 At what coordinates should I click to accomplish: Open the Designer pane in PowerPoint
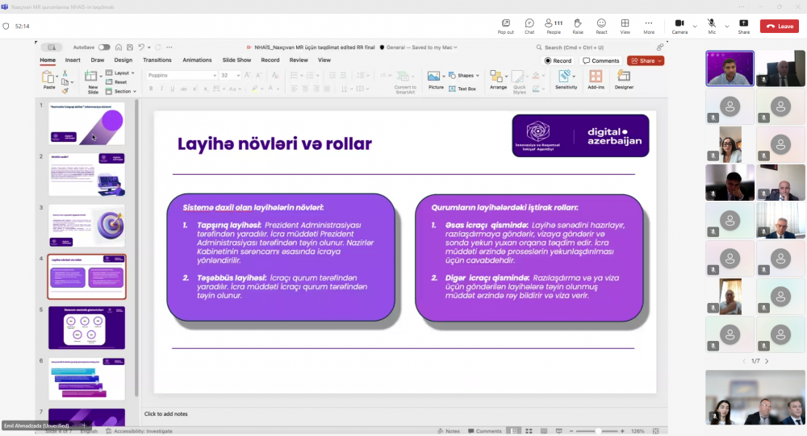(x=624, y=79)
